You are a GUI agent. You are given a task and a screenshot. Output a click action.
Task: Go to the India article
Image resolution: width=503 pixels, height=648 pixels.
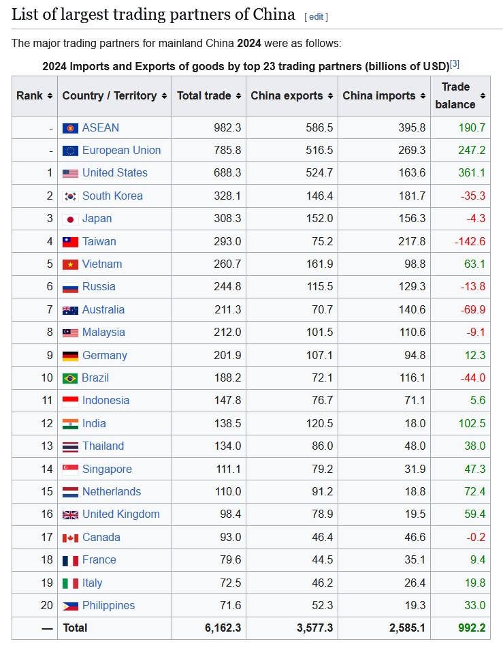pos(94,424)
